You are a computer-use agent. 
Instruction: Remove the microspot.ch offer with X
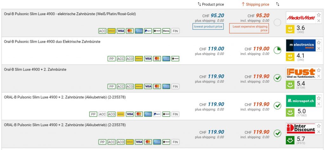click(x=319, y=104)
